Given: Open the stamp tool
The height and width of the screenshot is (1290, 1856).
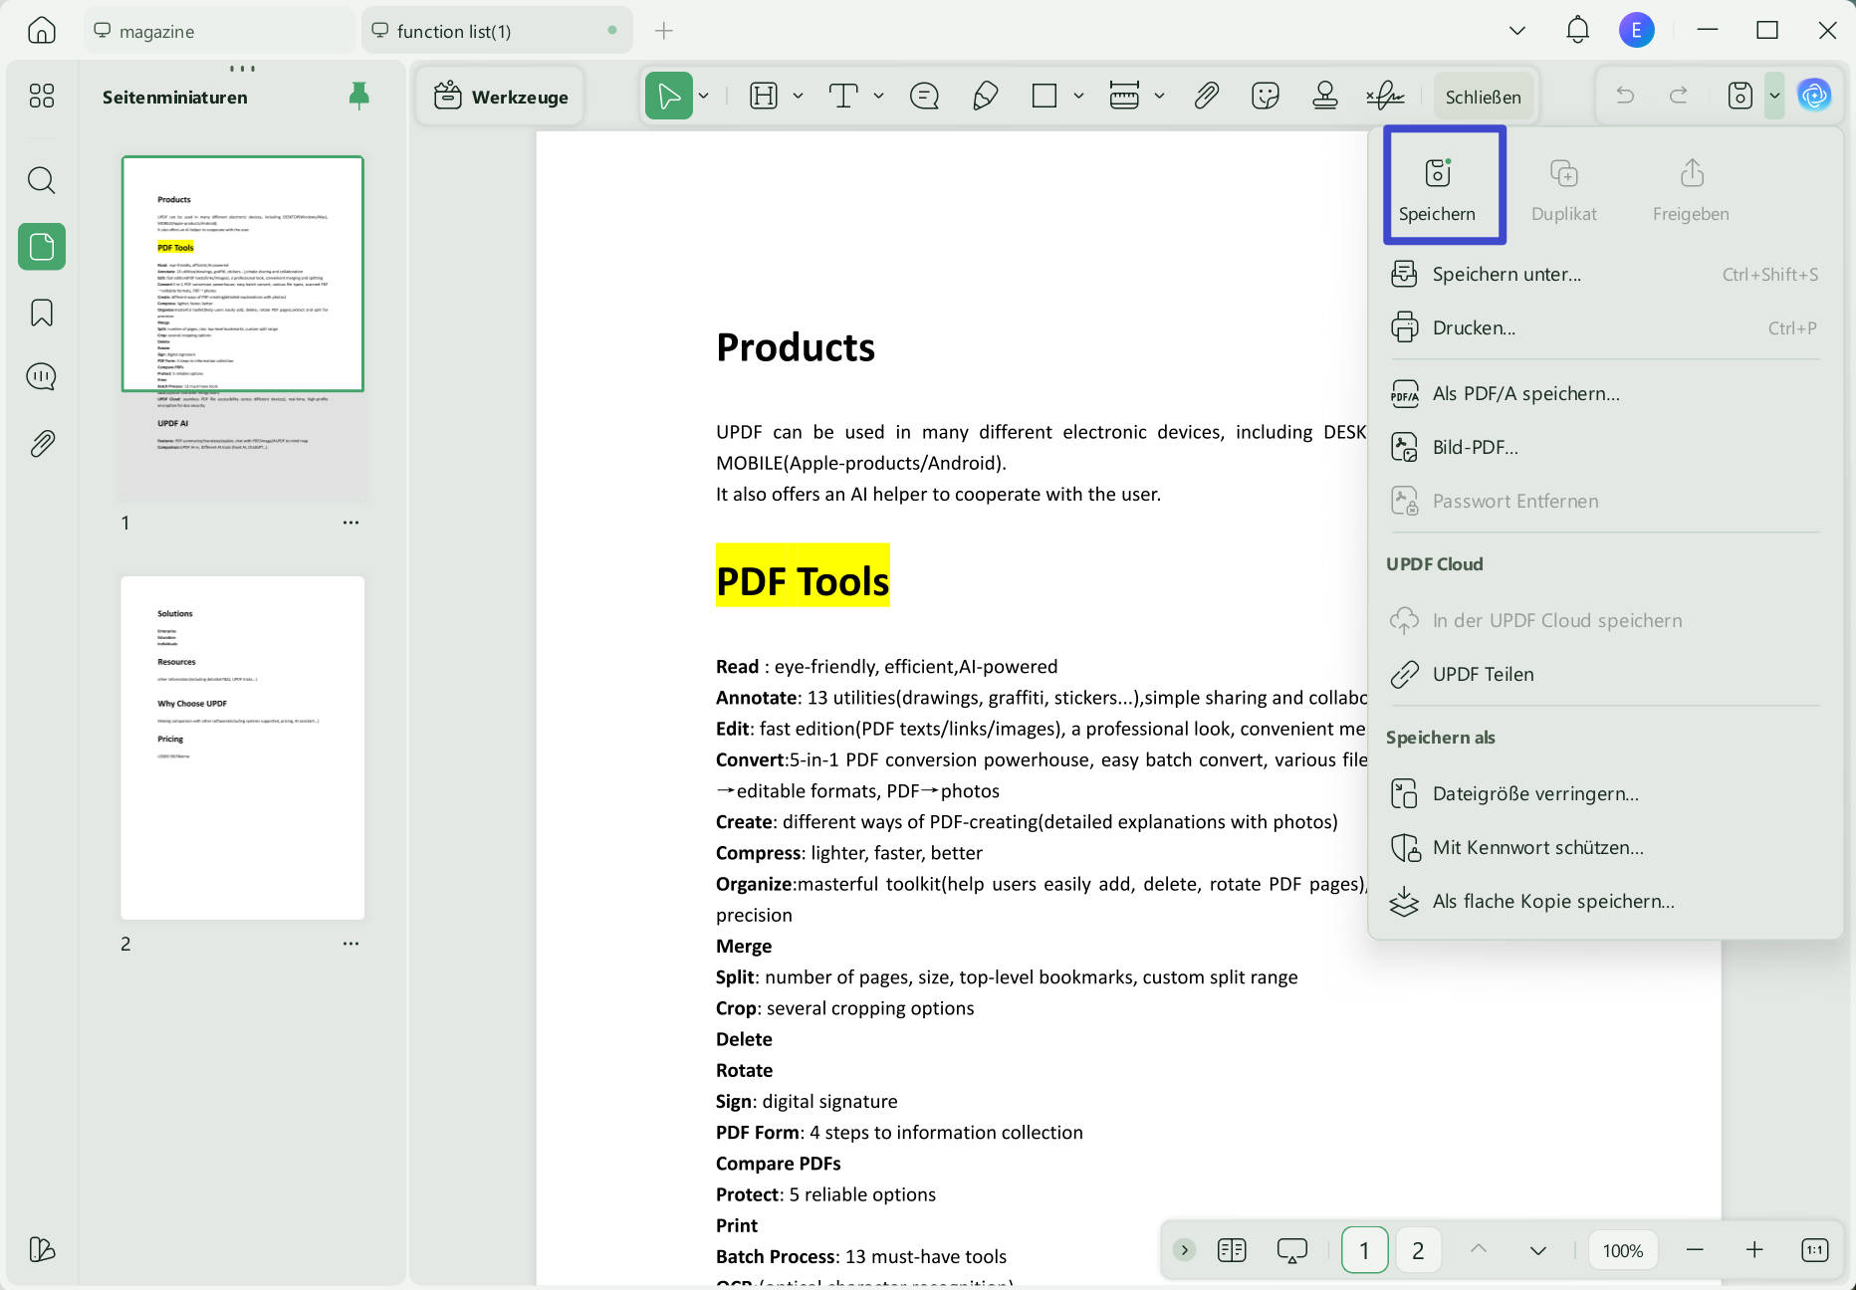Looking at the screenshot, I should (1325, 97).
